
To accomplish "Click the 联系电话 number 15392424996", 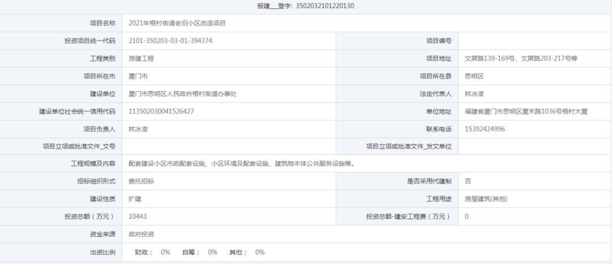I will 484,129.
